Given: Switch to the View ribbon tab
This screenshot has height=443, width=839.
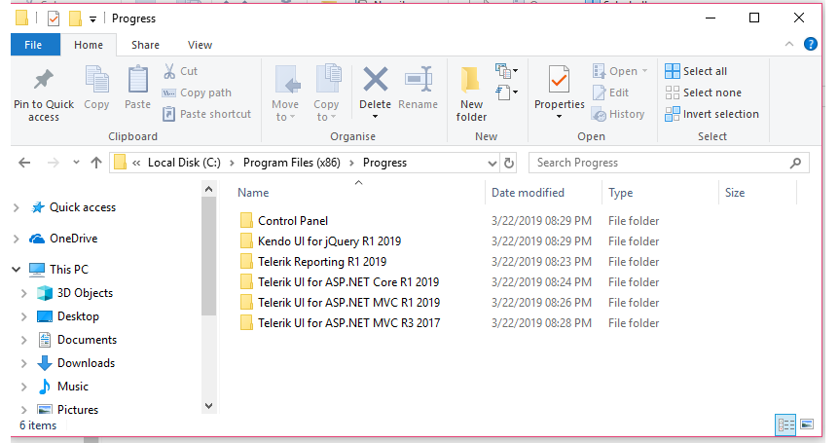Looking at the screenshot, I should click(200, 45).
